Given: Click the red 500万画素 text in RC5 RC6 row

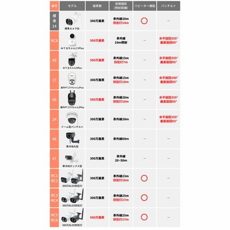Looking at the screenshot, I should [97, 217].
